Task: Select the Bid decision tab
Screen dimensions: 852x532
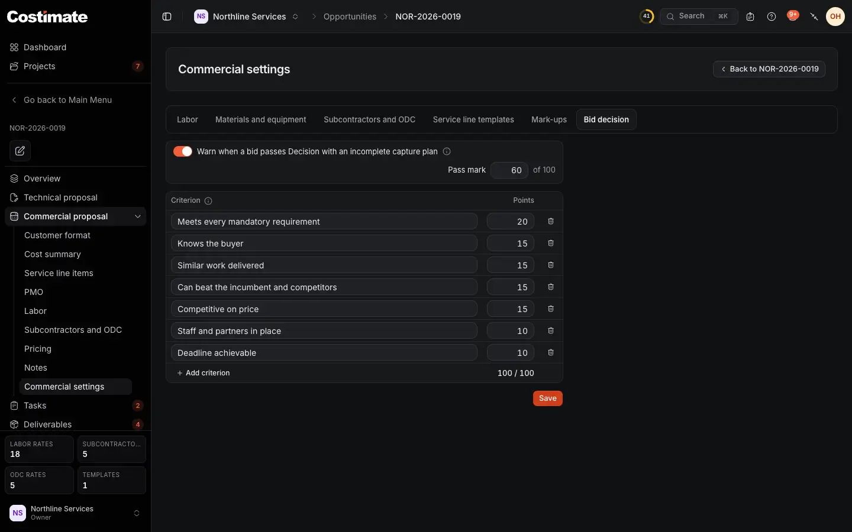Action: click(x=606, y=119)
